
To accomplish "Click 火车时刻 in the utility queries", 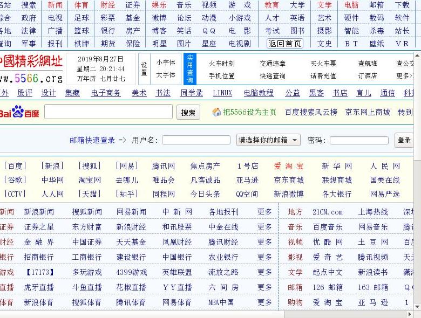I will [x=222, y=64].
